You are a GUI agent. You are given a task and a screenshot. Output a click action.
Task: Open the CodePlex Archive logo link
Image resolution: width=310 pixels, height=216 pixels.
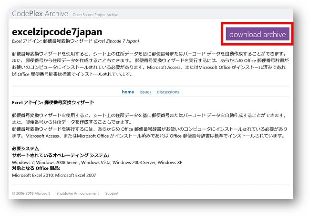point(40,14)
